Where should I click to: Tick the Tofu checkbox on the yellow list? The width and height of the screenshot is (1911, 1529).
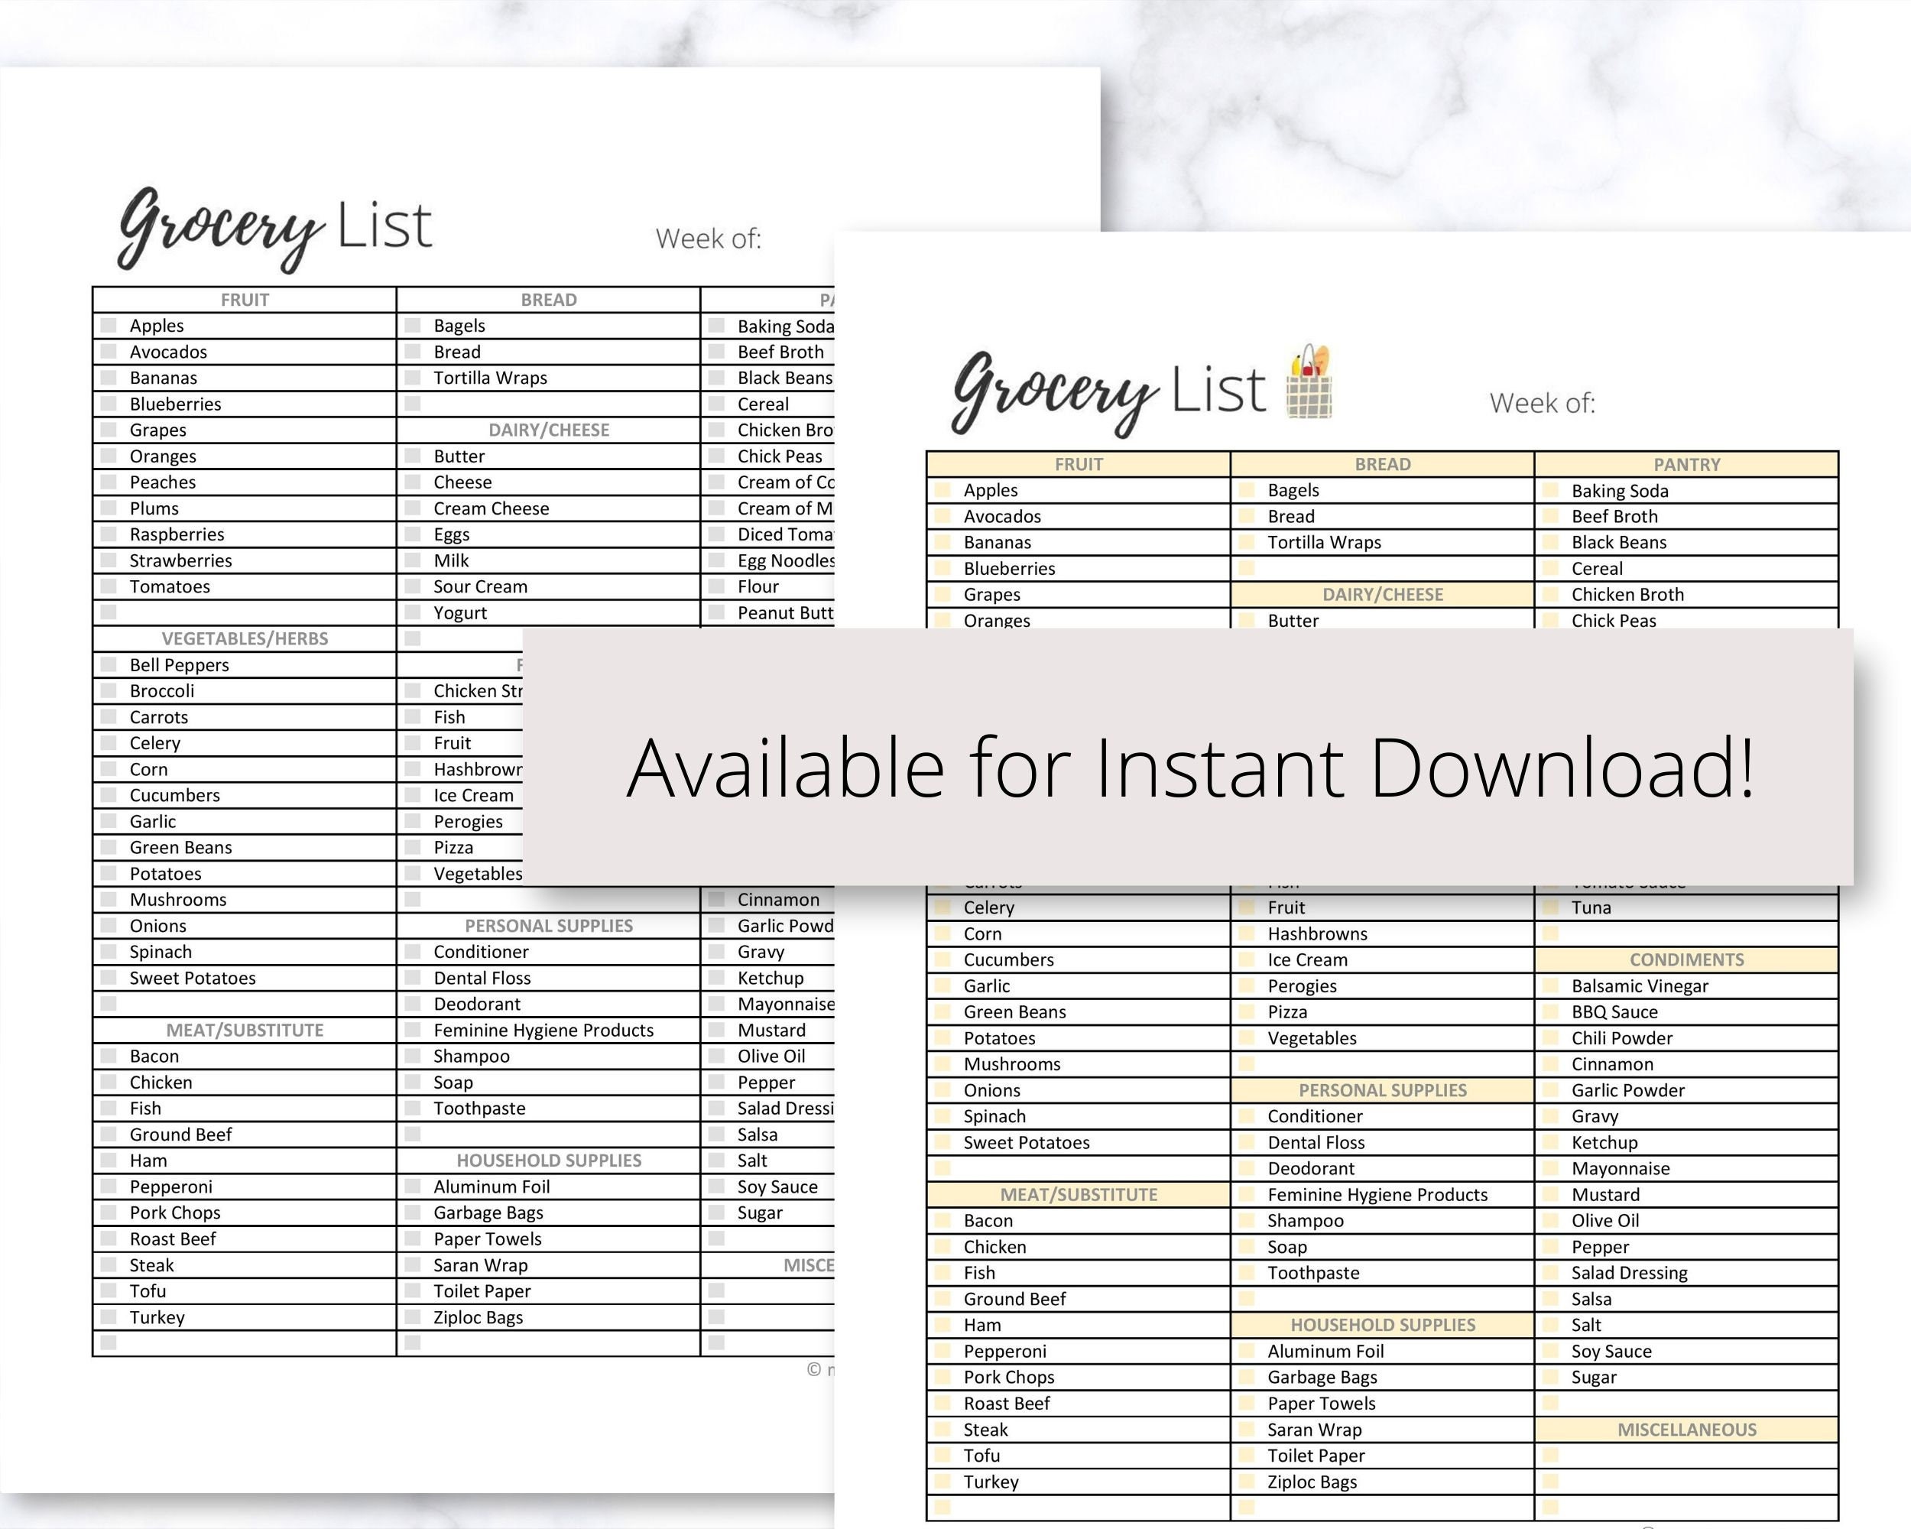(943, 1455)
